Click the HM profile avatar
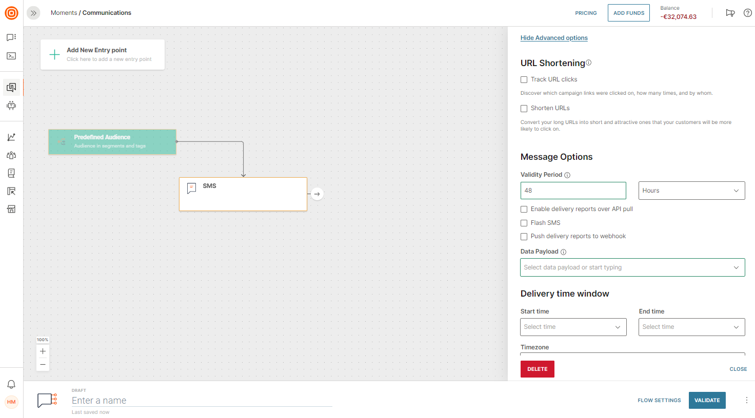Viewport: 755px width, 418px height. 11,402
